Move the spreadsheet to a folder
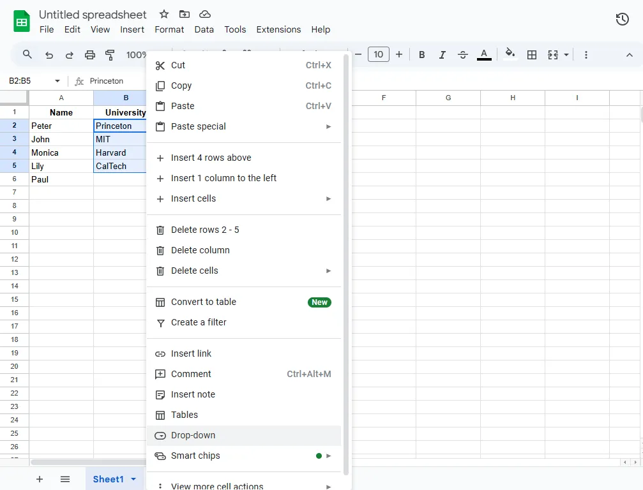This screenshot has width=643, height=490. coord(185,14)
